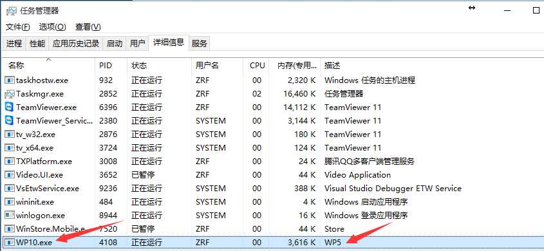
Task: Click the tv_x64.exe process icon
Action: point(10,148)
